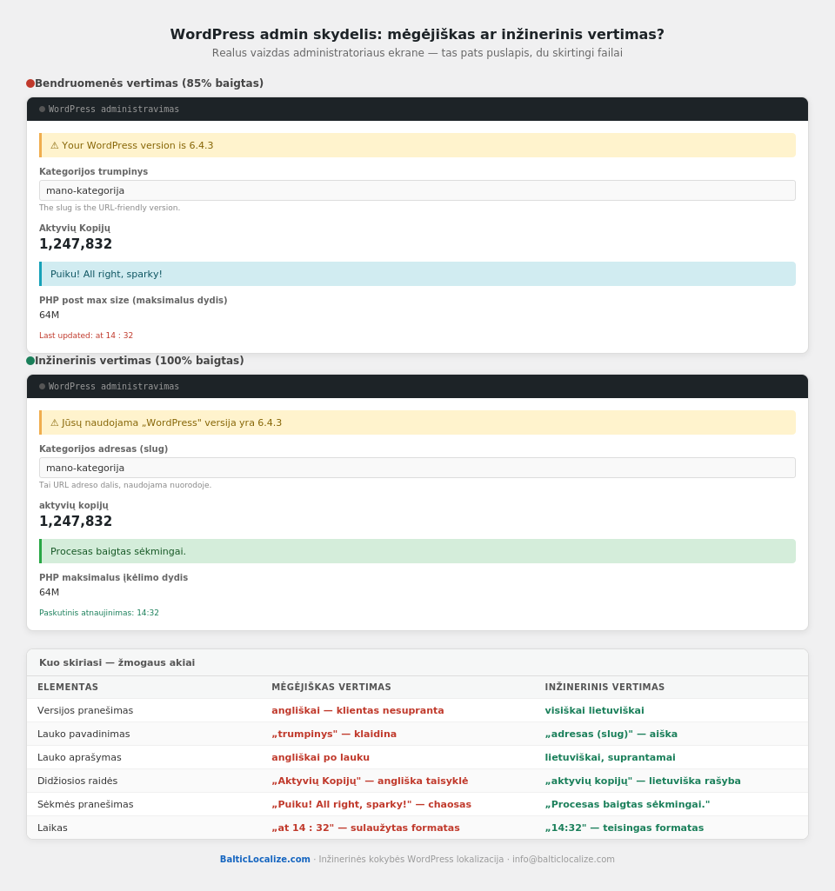Click the 1,247,832 number in the engineering panel
Image resolution: width=835 pixels, height=891 pixels.
(x=76, y=521)
